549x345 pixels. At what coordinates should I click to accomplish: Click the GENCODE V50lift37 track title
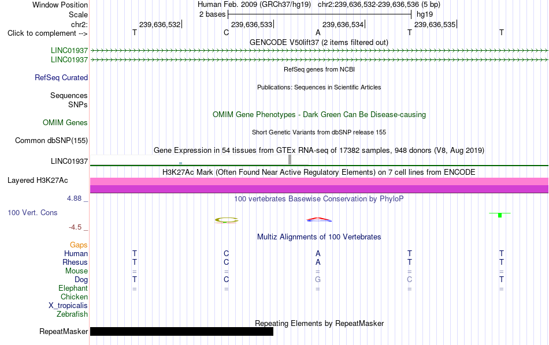pyautogui.click(x=319, y=43)
